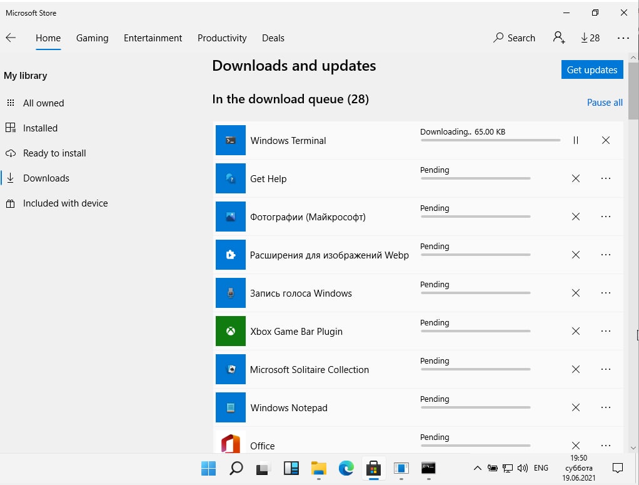Select All owned in My library
639x485 pixels.
44,103
